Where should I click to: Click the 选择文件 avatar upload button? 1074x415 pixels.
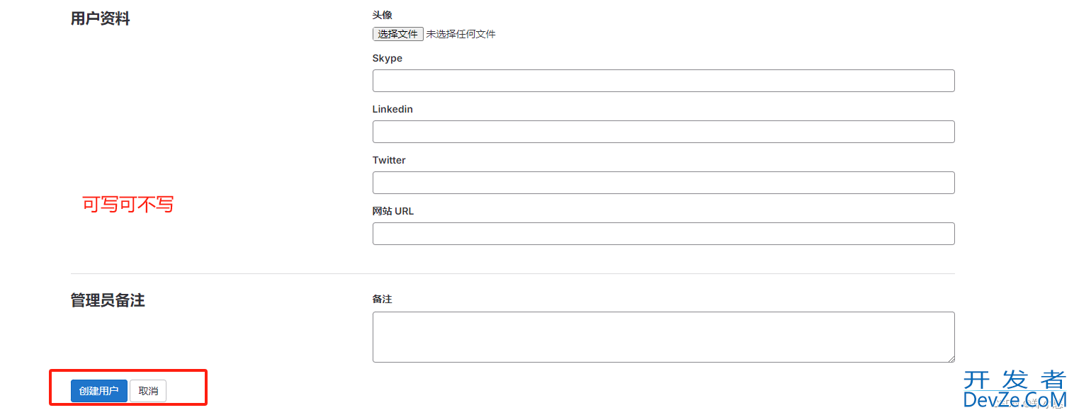pyautogui.click(x=398, y=34)
